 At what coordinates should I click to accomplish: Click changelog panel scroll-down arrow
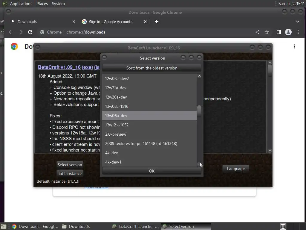click(270, 151)
